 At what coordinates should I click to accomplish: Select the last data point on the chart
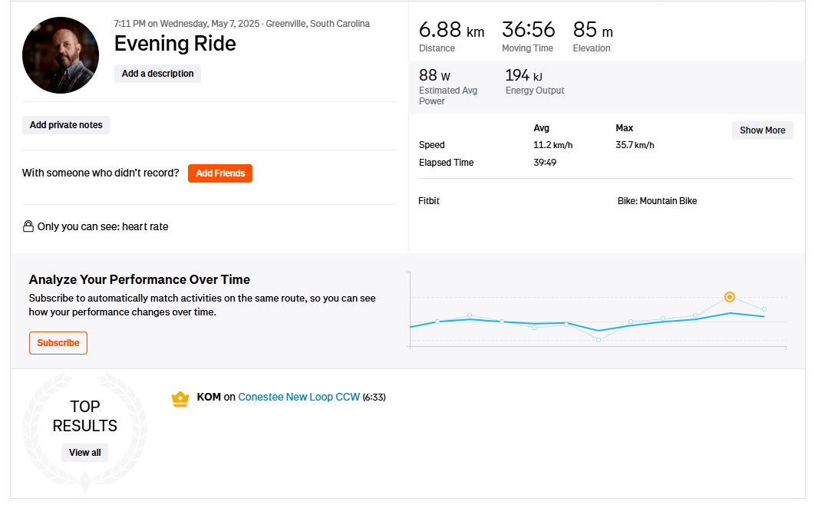764,309
